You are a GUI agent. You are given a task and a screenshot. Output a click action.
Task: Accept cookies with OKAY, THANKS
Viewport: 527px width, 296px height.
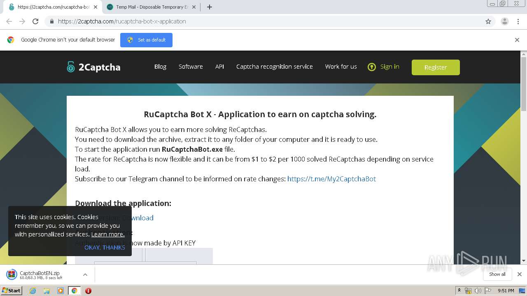click(105, 247)
